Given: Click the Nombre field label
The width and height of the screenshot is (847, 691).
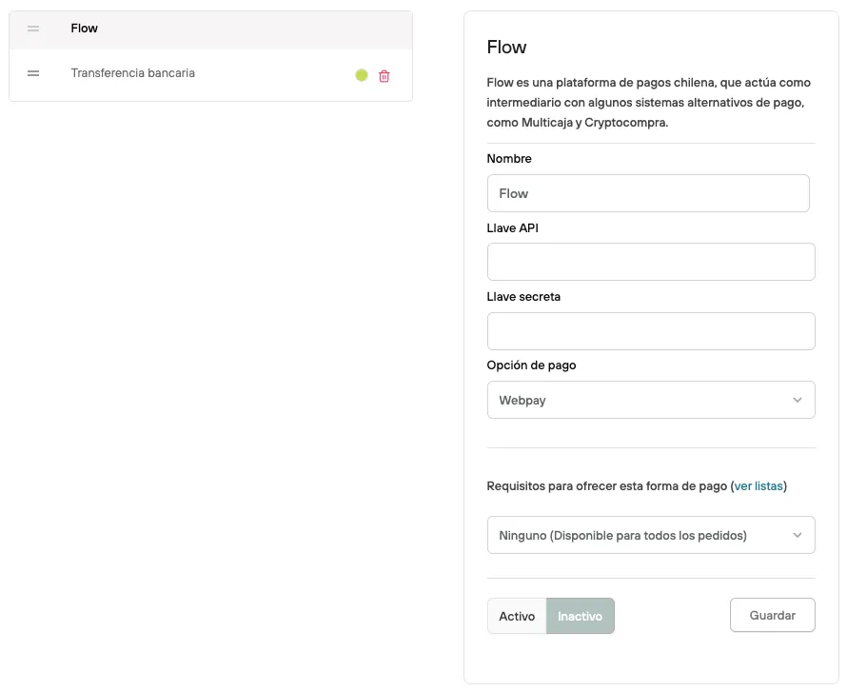Looking at the screenshot, I should 509,159.
